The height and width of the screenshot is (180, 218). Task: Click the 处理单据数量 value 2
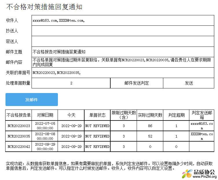point(71,83)
